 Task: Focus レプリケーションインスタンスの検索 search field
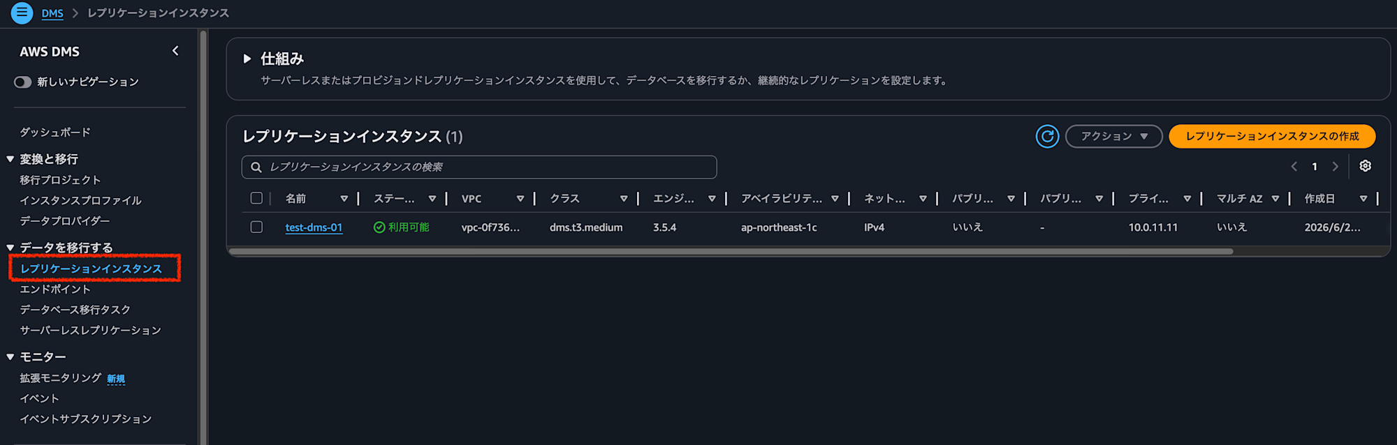(479, 167)
